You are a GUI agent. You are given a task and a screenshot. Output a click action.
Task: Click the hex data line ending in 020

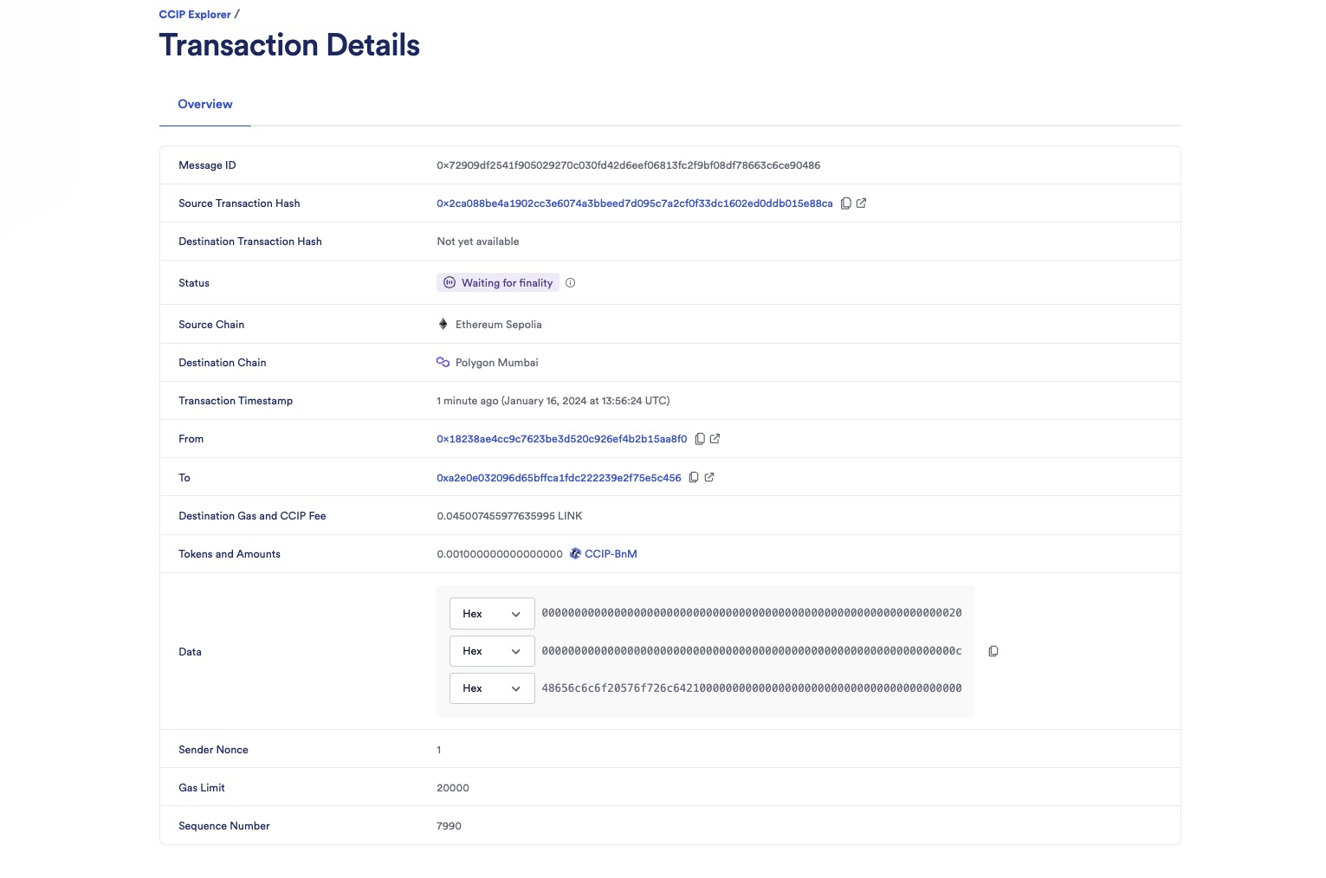[x=752, y=613]
